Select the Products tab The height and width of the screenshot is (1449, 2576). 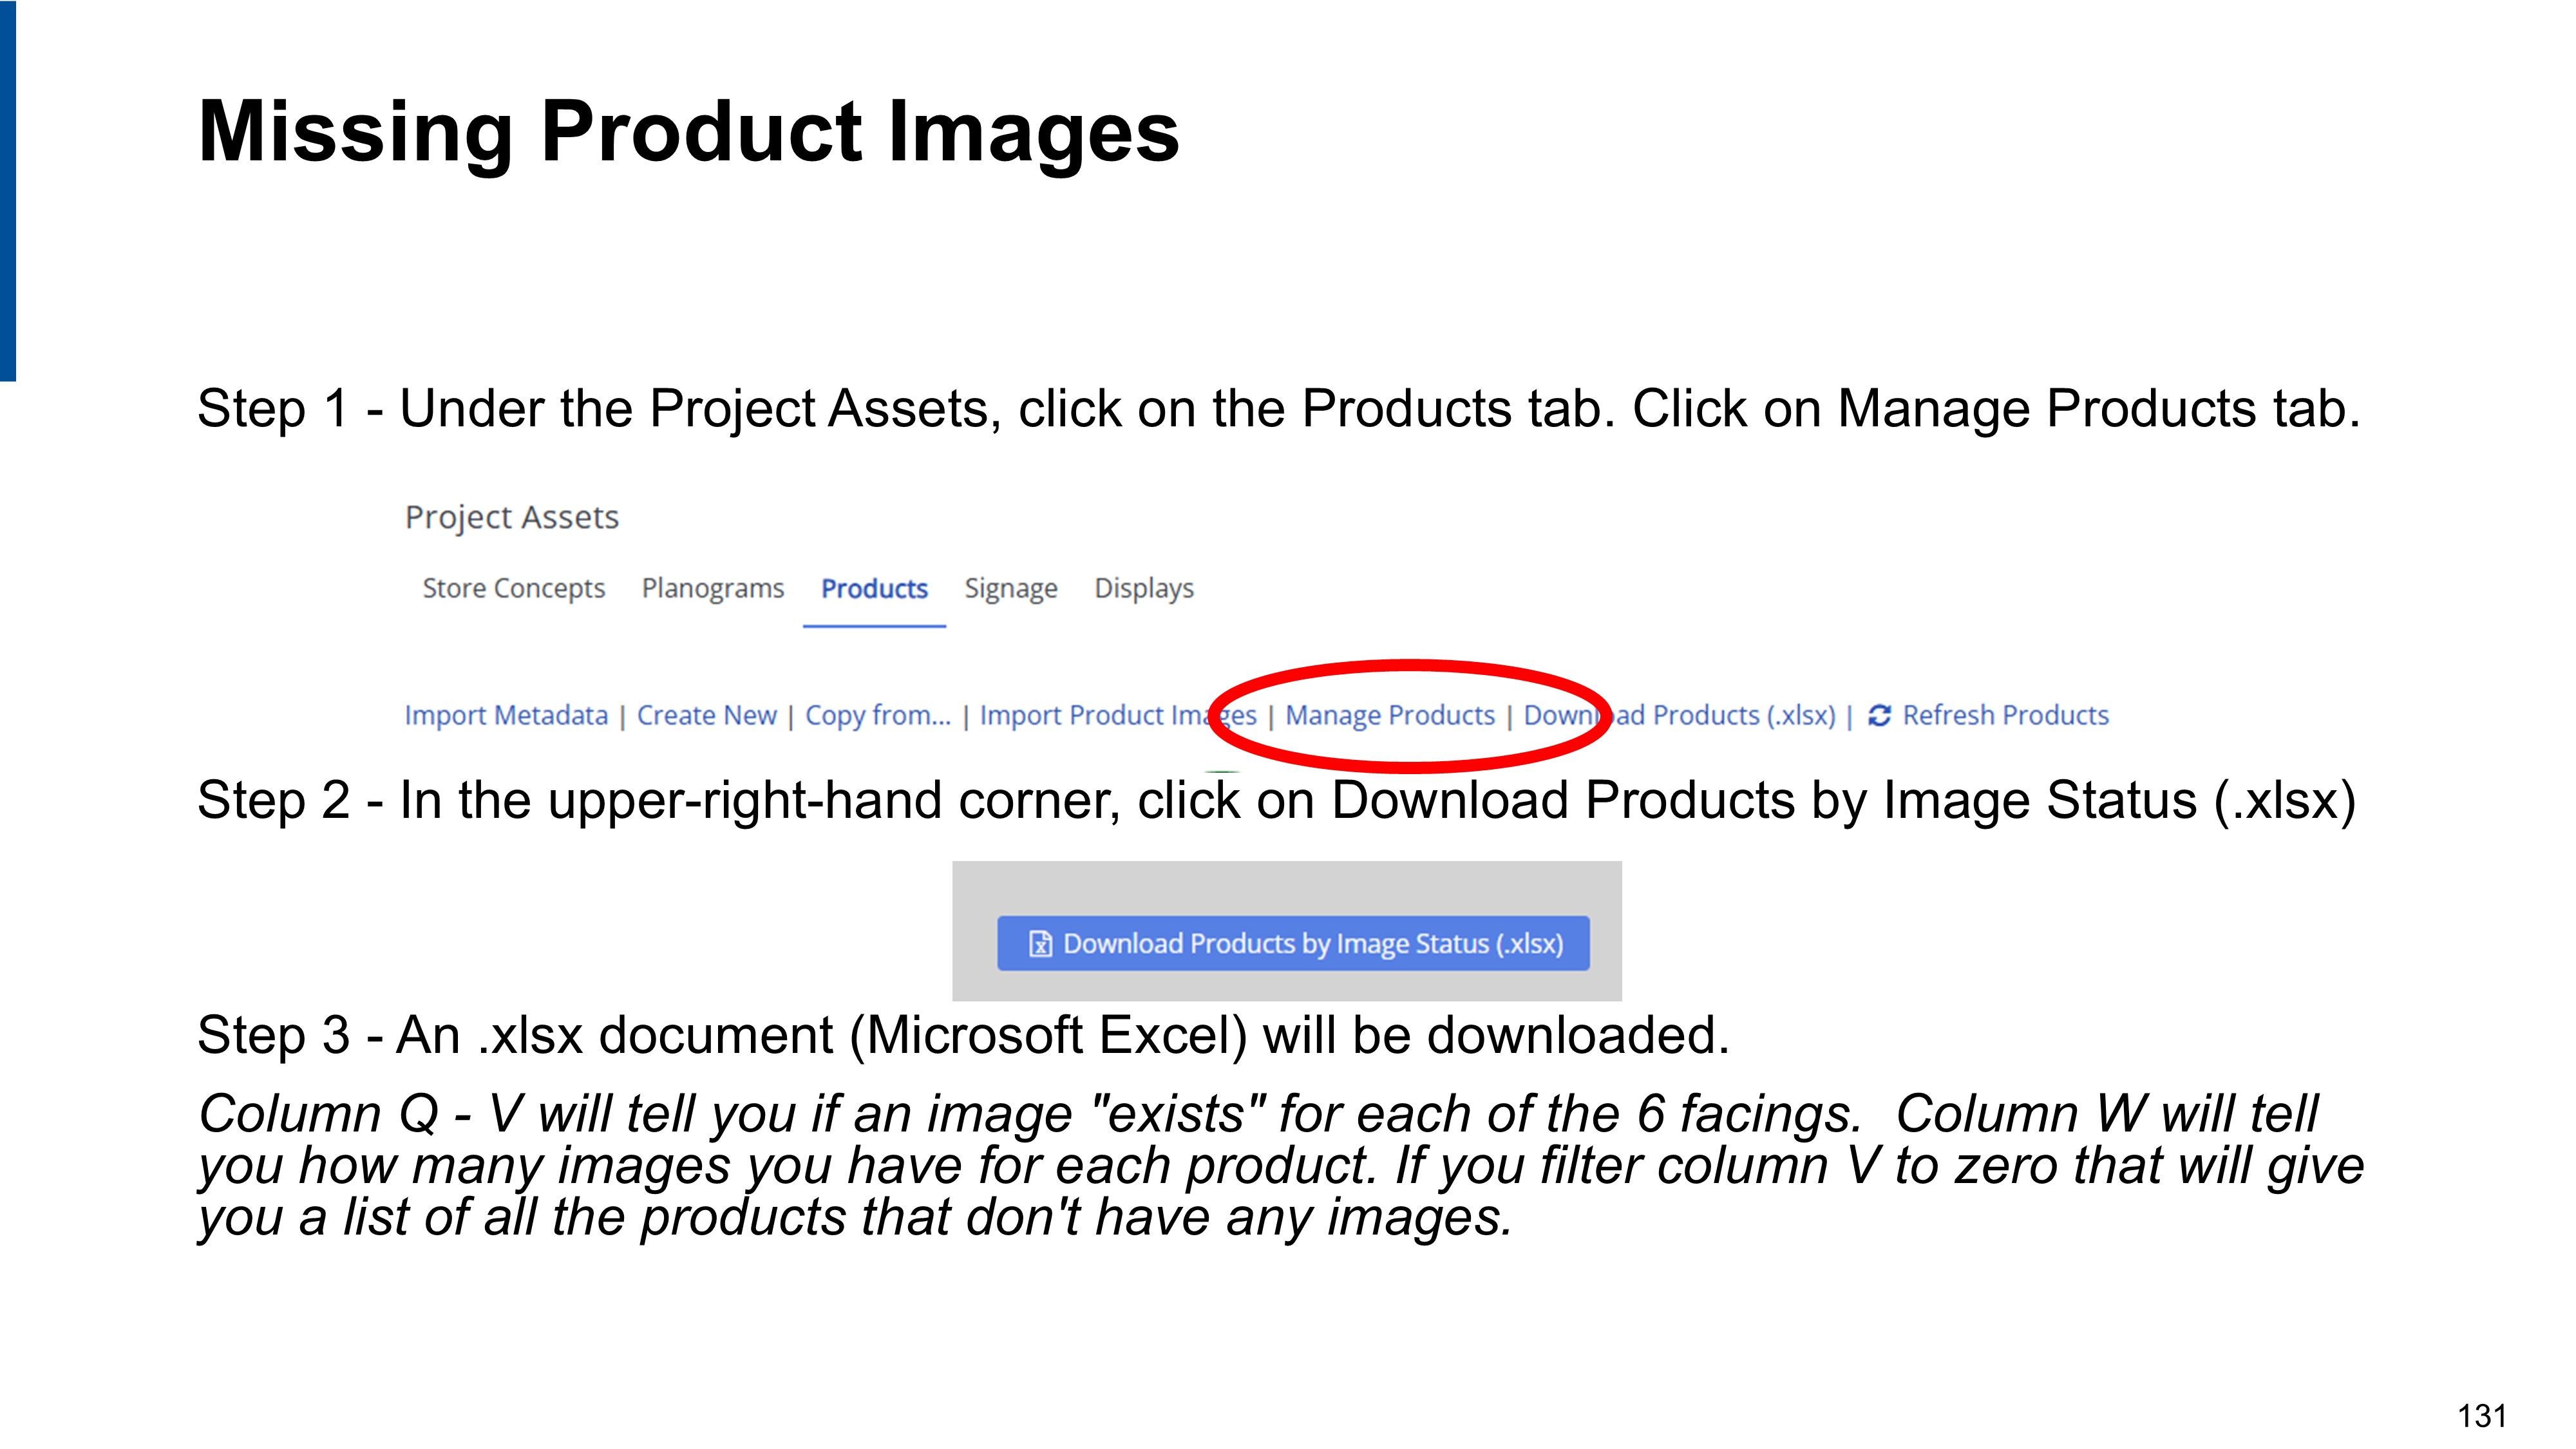point(874,589)
